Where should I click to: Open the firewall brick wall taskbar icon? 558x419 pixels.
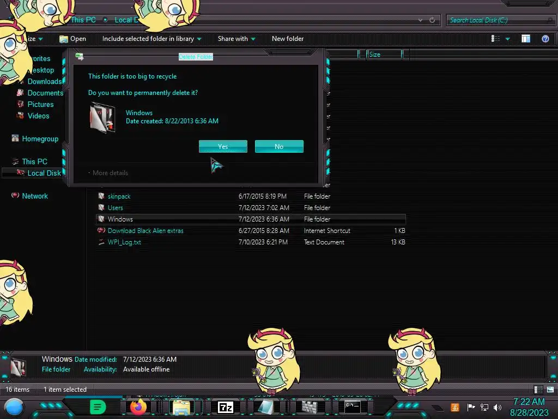coord(310,407)
